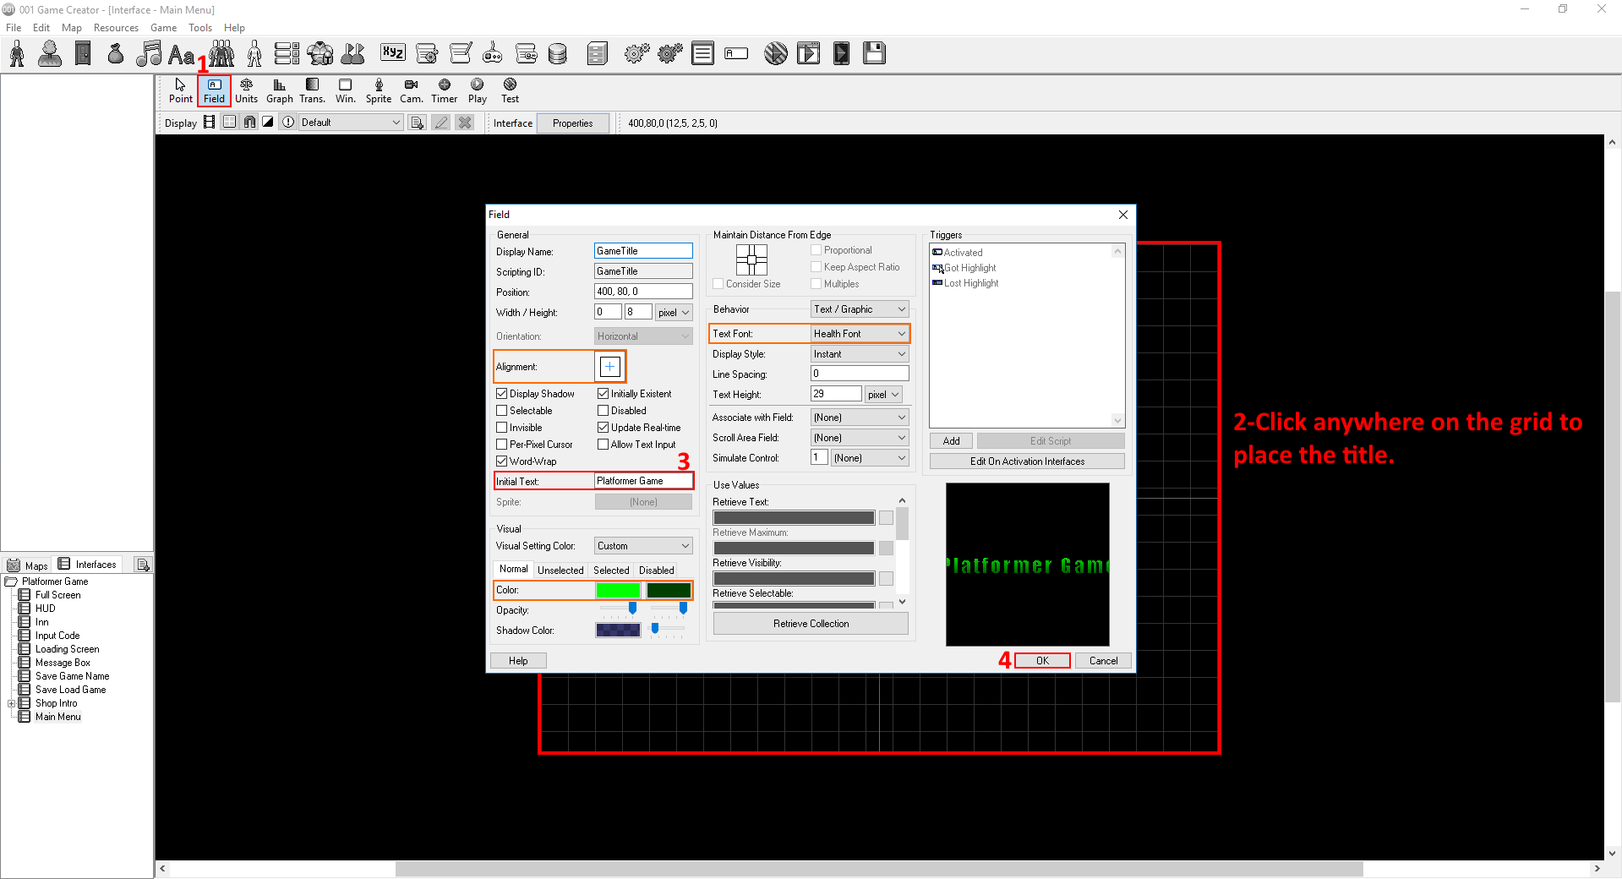1622x879 pixels.
Task: Click OK to confirm the field
Action: pyautogui.click(x=1042, y=661)
